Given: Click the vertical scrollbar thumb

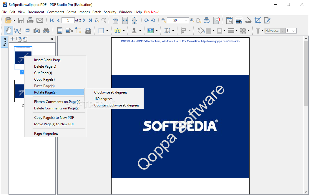Looking at the screenshot, I should click(x=306, y=74).
